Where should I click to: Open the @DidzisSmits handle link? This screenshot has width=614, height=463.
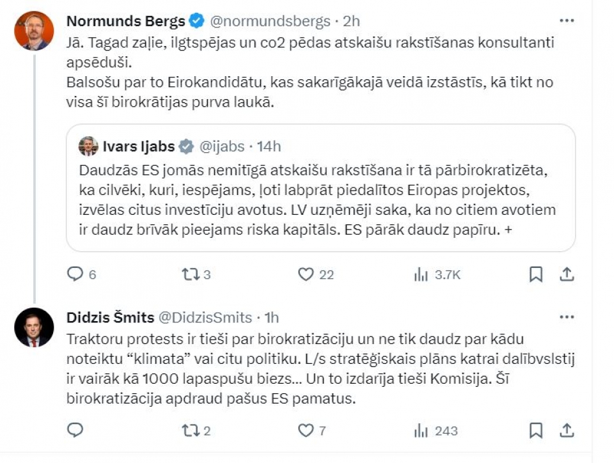[x=205, y=317]
